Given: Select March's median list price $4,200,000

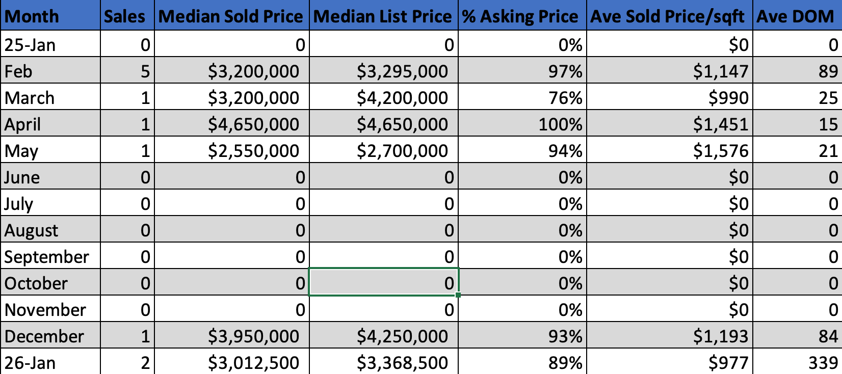Looking at the screenshot, I should 384,98.
